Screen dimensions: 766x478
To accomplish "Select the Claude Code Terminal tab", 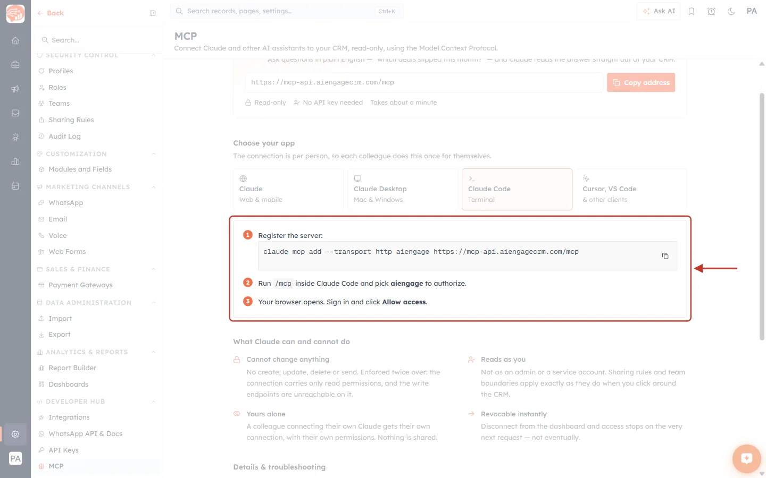I will pos(517,190).
